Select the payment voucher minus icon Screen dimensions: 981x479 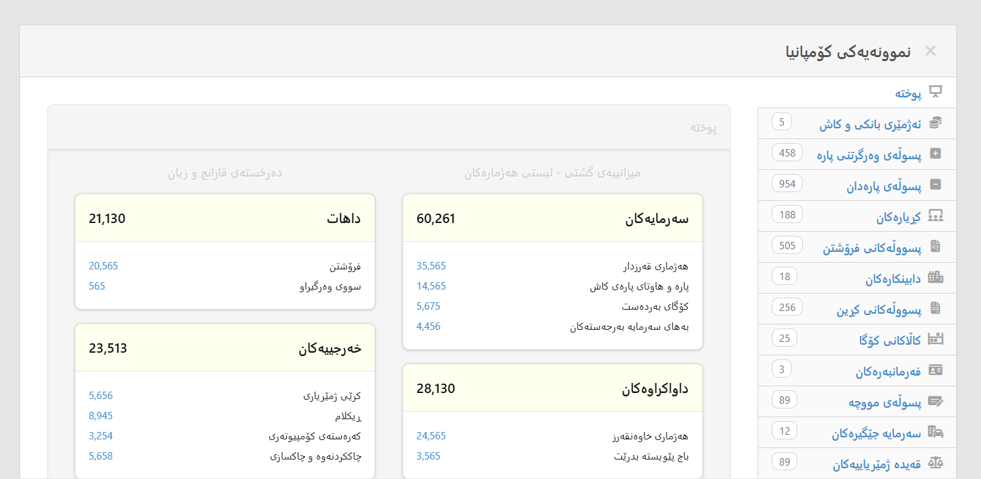coord(935,184)
